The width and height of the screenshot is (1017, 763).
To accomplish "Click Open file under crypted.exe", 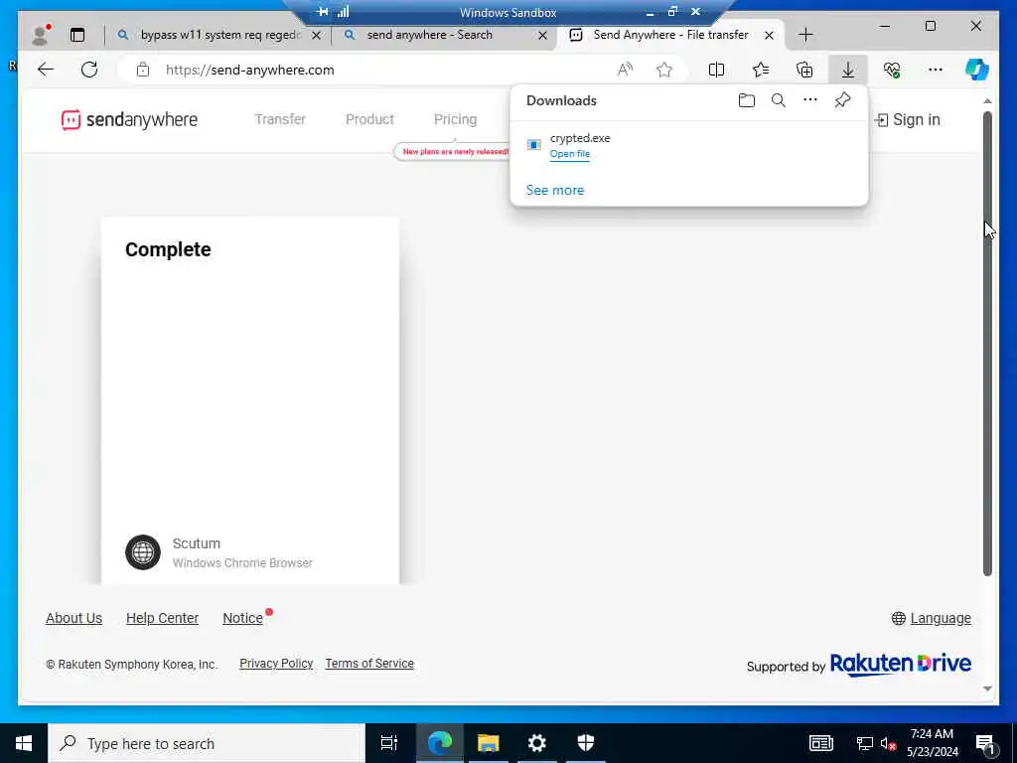I will point(569,154).
